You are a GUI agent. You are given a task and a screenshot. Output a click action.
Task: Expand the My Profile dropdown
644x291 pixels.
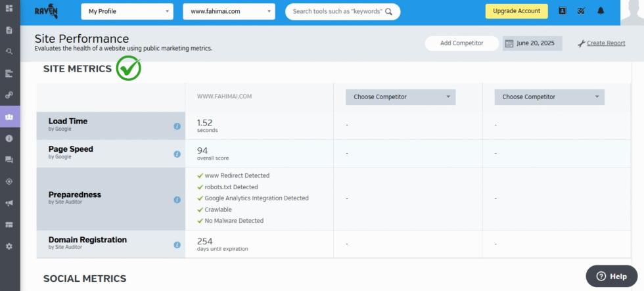127,11
